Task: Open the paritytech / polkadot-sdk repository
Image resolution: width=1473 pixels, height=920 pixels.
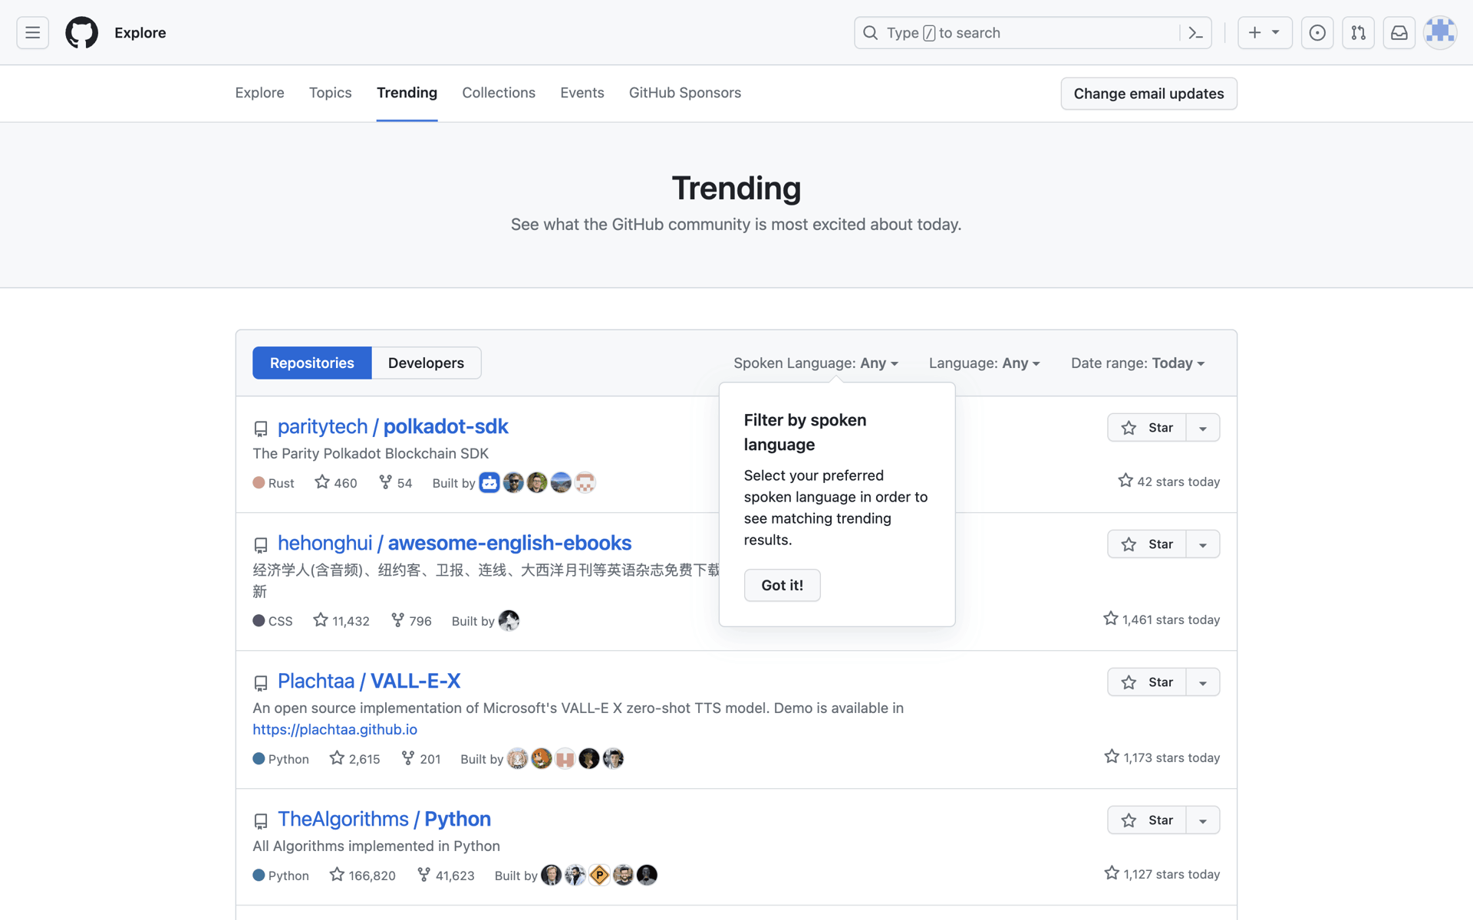Action: click(x=393, y=426)
